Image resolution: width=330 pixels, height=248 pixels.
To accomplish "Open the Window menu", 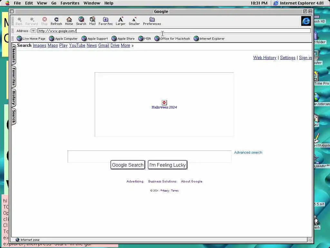I will click(92, 3).
